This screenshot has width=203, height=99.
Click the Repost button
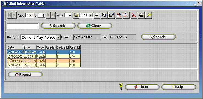(25, 75)
